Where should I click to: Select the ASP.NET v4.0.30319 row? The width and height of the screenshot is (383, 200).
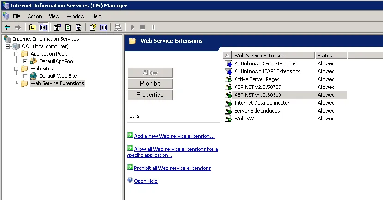(x=286, y=95)
